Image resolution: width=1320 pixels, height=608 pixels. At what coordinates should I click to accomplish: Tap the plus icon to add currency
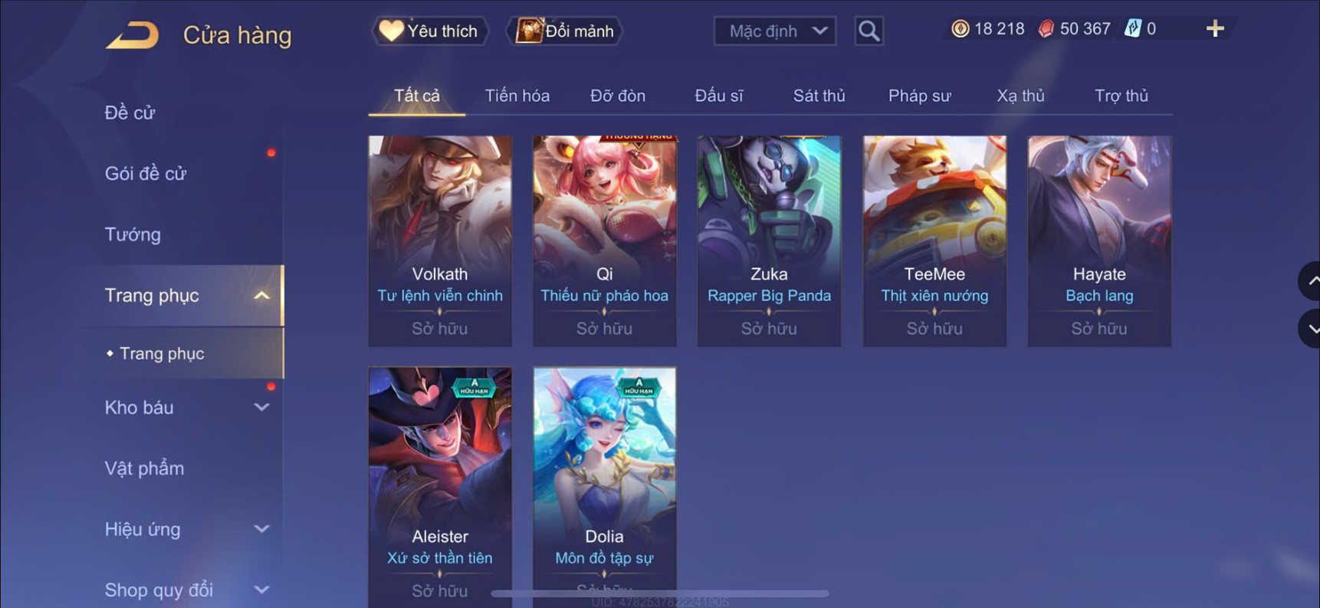pos(1215,29)
